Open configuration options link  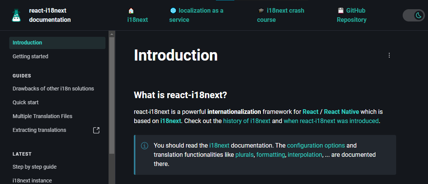click(316, 146)
